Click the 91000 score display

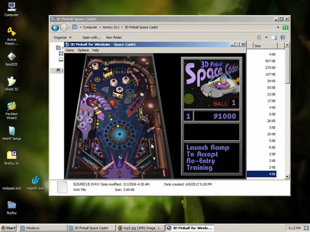point(217,116)
